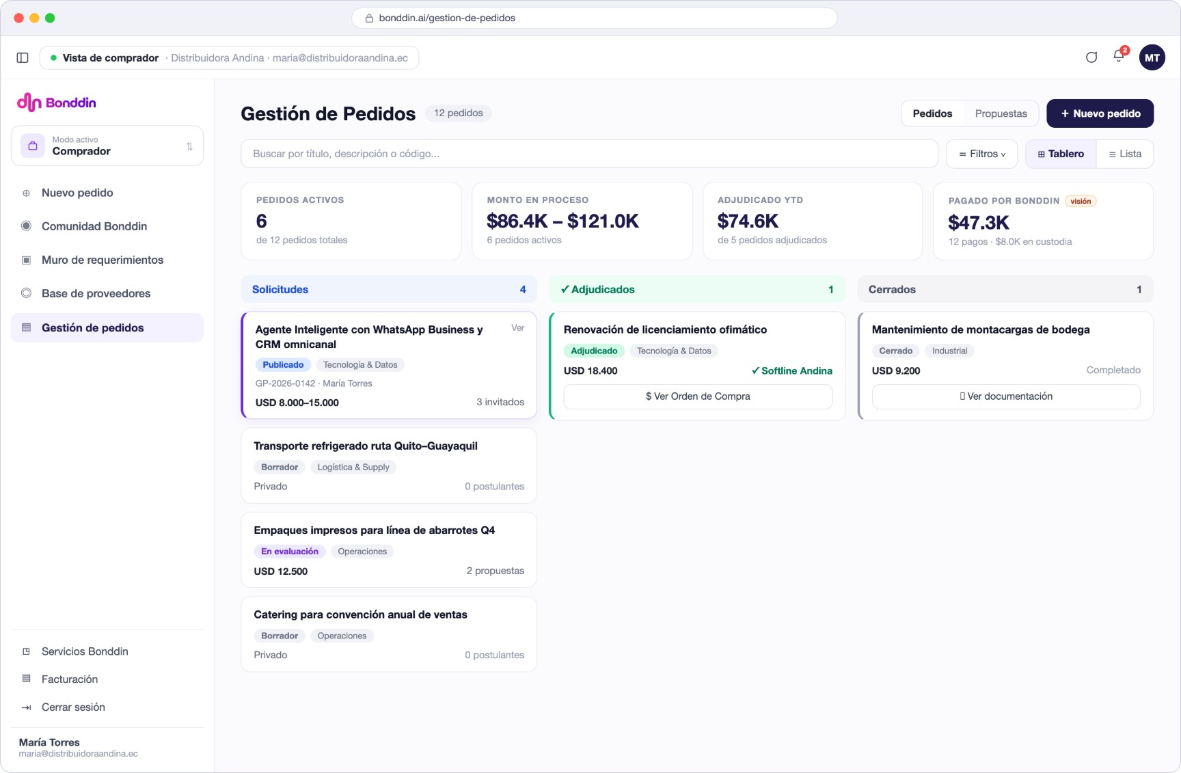Click the address bar lock icon

click(369, 18)
